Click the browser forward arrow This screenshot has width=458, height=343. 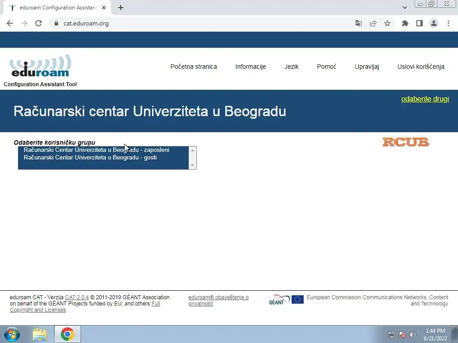24,23
